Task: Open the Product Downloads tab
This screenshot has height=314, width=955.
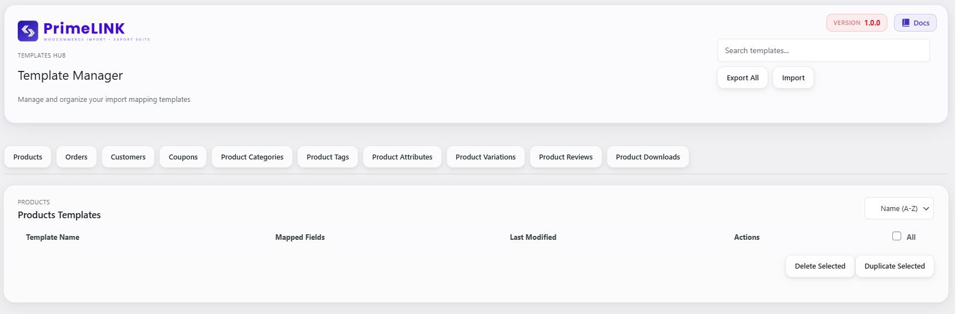Action: pyautogui.click(x=648, y=157)
